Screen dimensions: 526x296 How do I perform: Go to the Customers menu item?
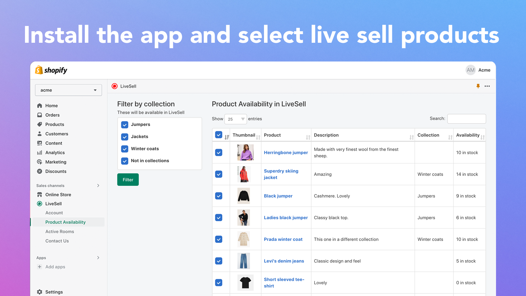pyautogui.click(x=57, y=134)
